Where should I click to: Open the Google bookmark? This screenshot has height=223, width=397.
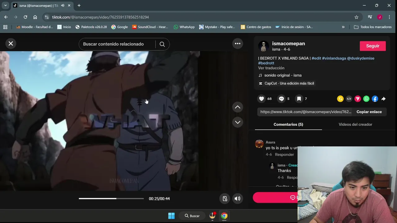click(x=119, y=27)
